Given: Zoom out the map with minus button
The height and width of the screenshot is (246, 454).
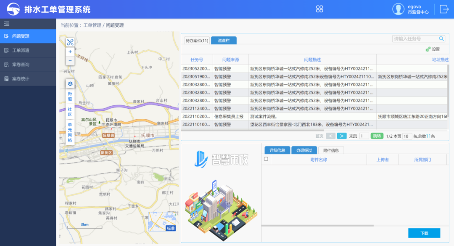Looking at the screenshot, I should pyautogui.click(x=70, y=61).
